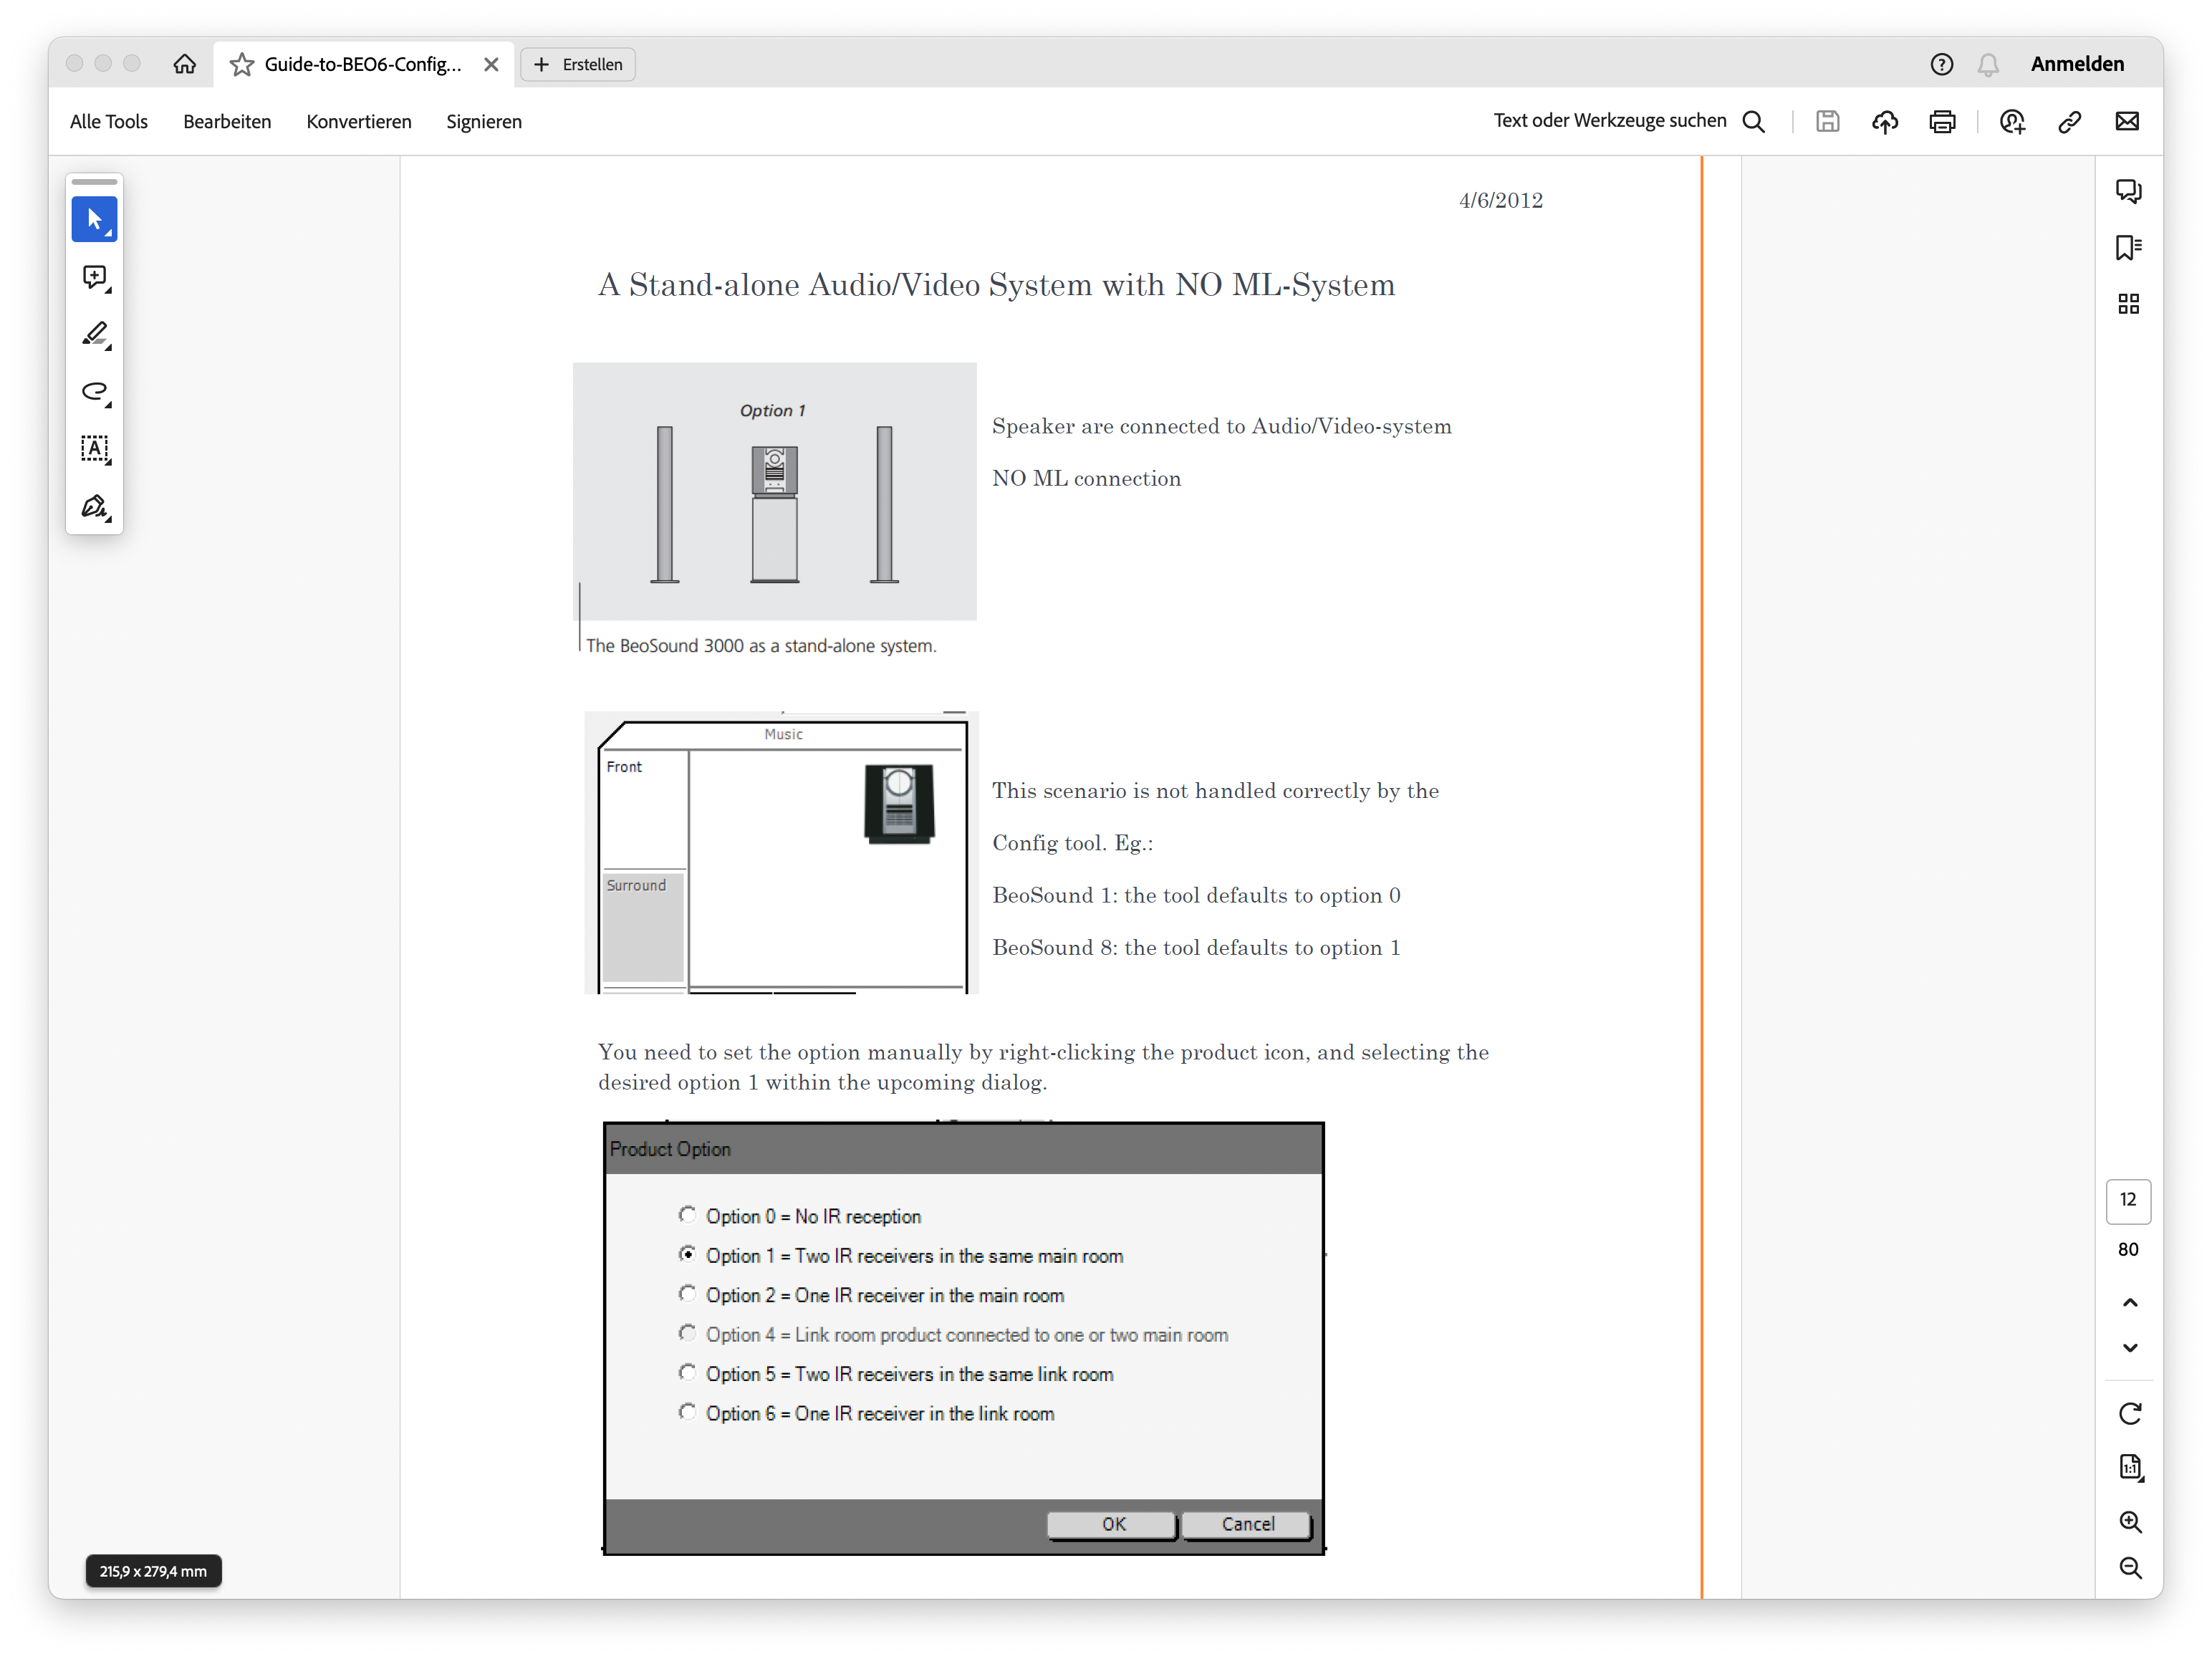
Task: Select the text box tool
Action: [94, 448]
